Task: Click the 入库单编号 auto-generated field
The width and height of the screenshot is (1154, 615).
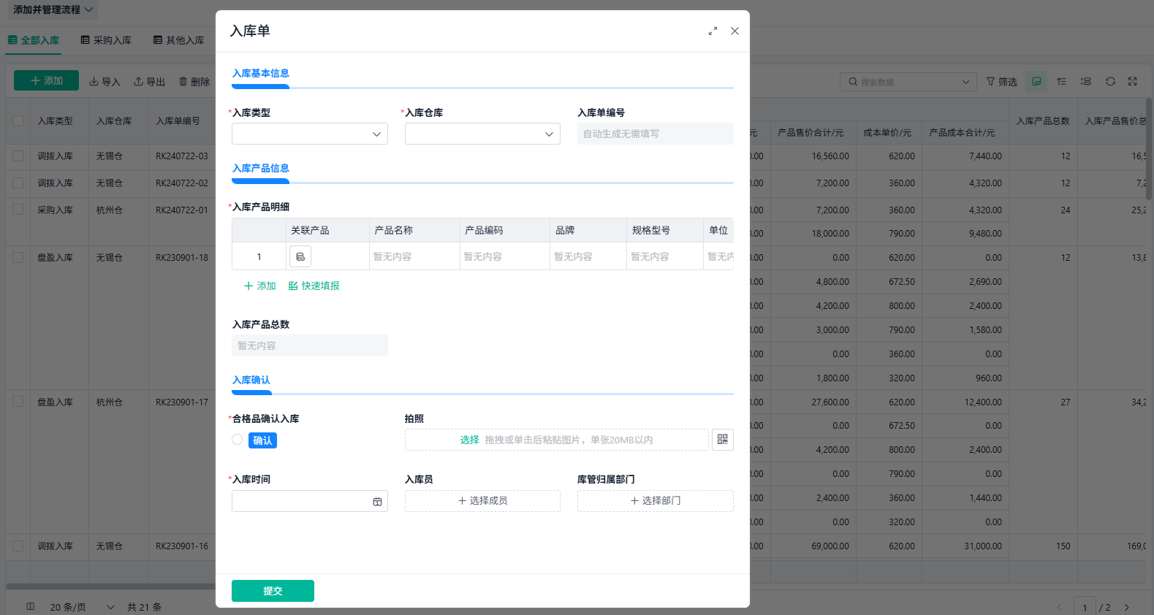Action: [656, 134]
